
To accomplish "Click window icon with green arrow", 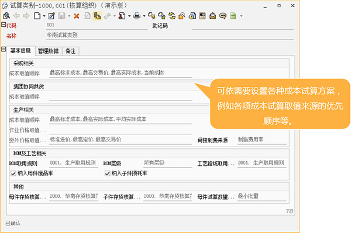I will 161,16.
